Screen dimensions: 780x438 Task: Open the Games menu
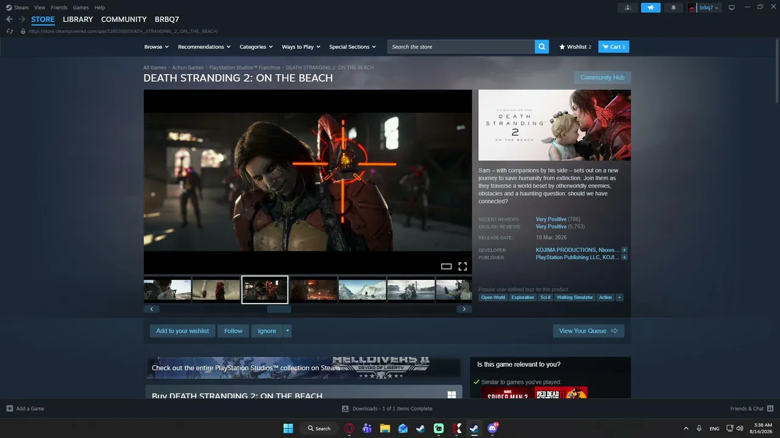(x=80, y=8)
